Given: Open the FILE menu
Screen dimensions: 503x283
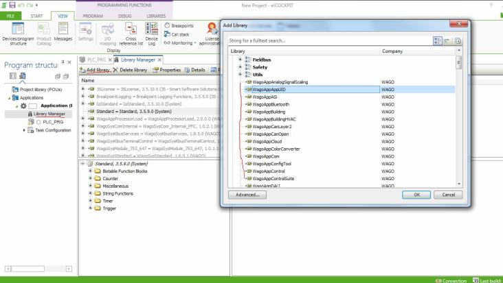Looking at the screenshot, I should click(10, 16).
